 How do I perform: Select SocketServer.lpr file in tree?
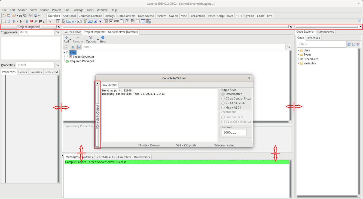[x=83, y=57]
